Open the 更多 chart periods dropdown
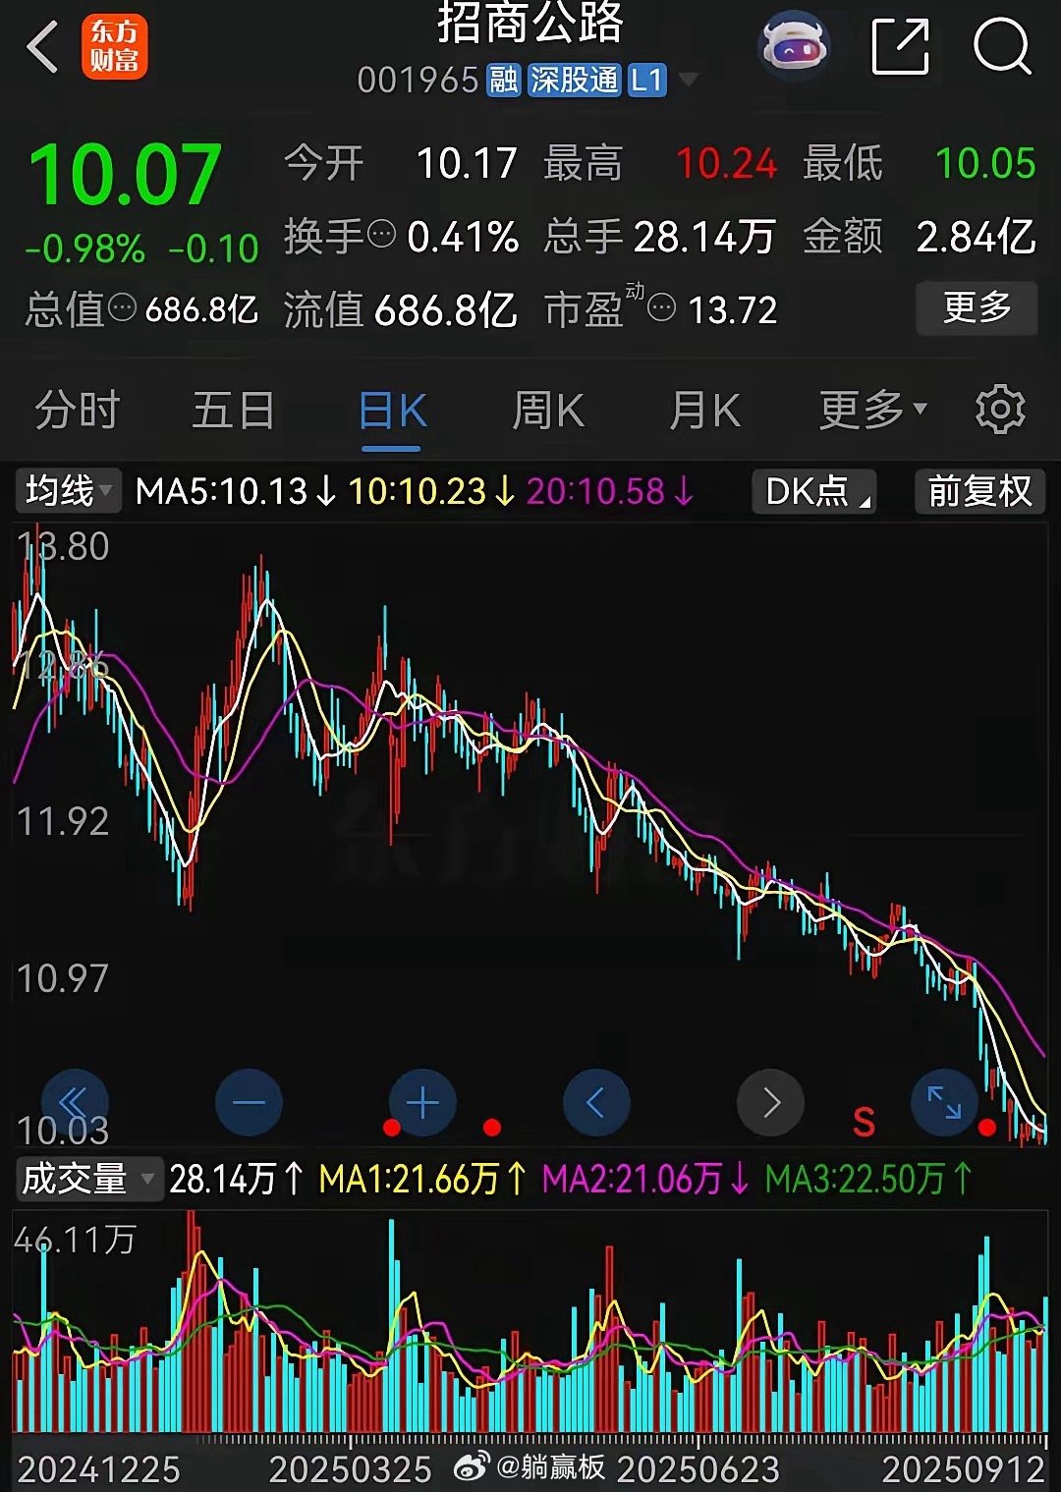Viewport: 1061px width, 1492px height. (872, 410)
